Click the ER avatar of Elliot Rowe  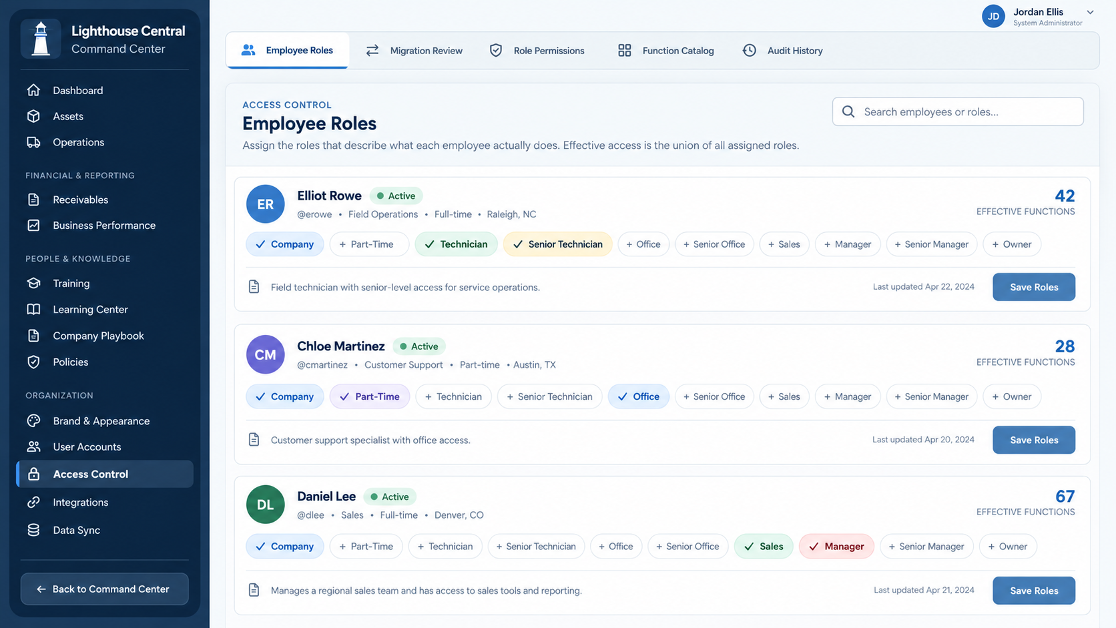click(265, 204)
